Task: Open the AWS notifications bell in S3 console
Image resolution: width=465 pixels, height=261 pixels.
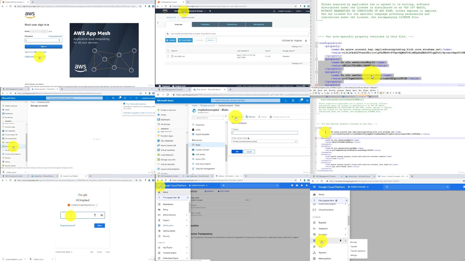Action: coord(274,11)
